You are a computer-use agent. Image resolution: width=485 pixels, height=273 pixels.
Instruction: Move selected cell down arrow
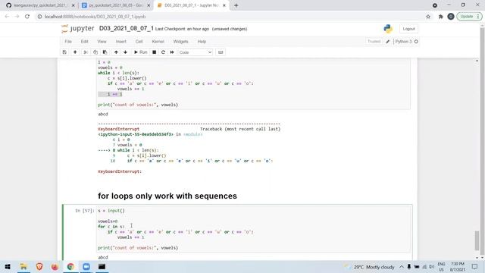click(x=125, y=52)
